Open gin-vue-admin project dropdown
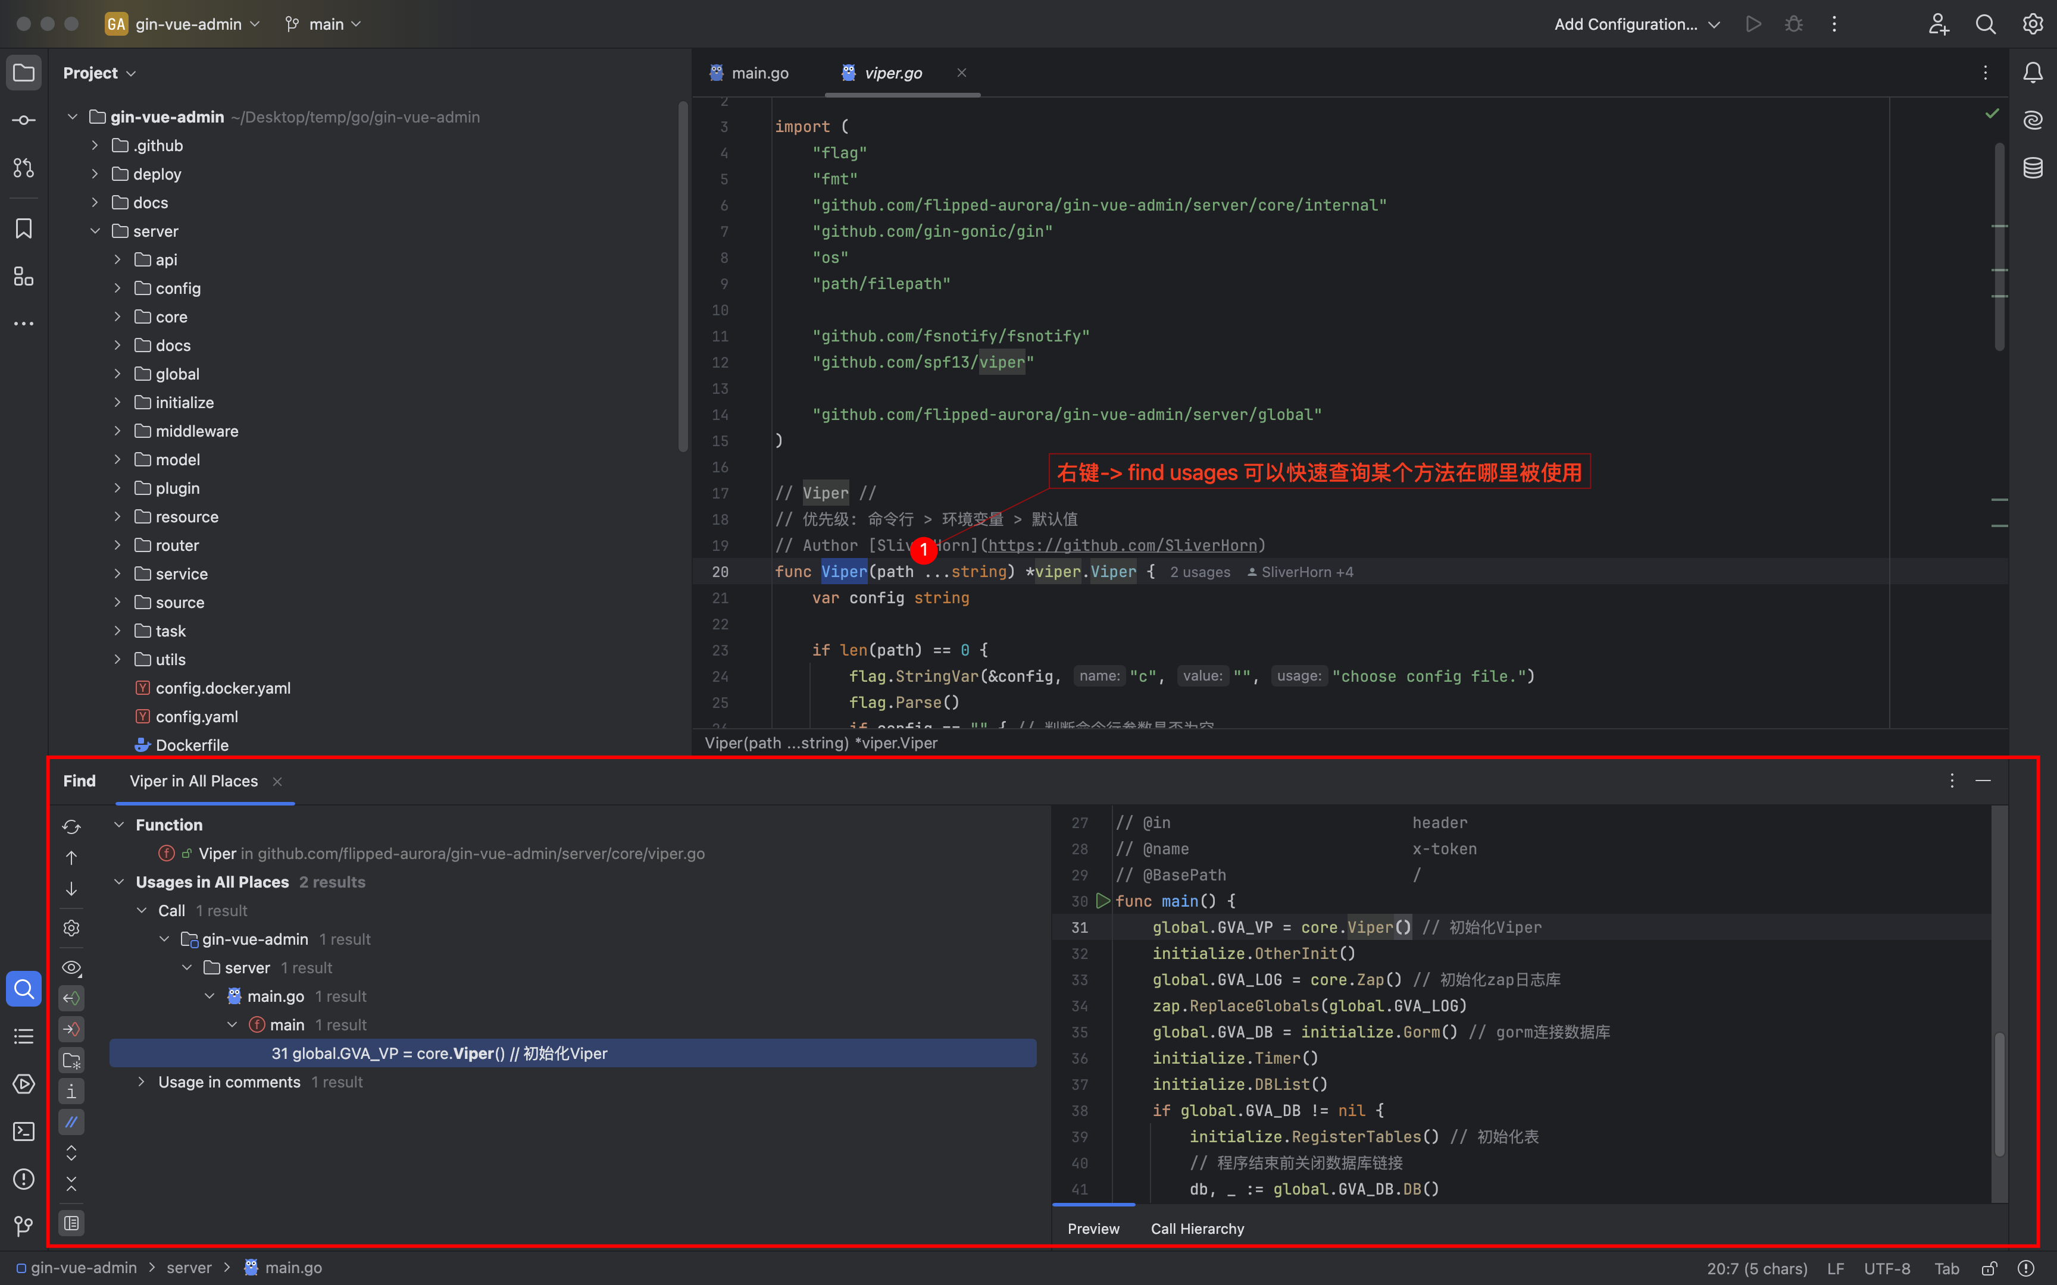Screen dimensions: 2057x1285 coord(183,24)
